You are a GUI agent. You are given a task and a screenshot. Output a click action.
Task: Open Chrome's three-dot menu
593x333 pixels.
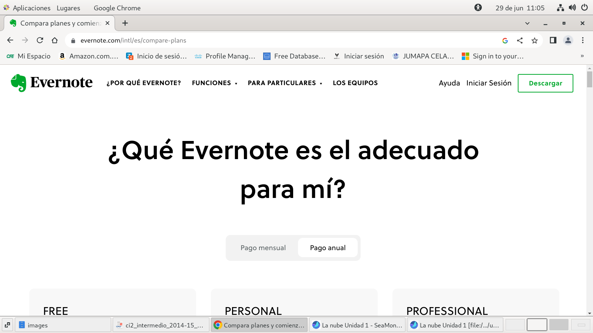point(583,40)
